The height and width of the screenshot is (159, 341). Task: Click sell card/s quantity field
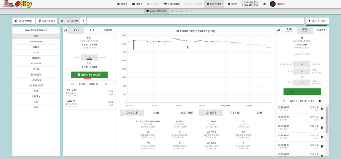coord(302,64)
